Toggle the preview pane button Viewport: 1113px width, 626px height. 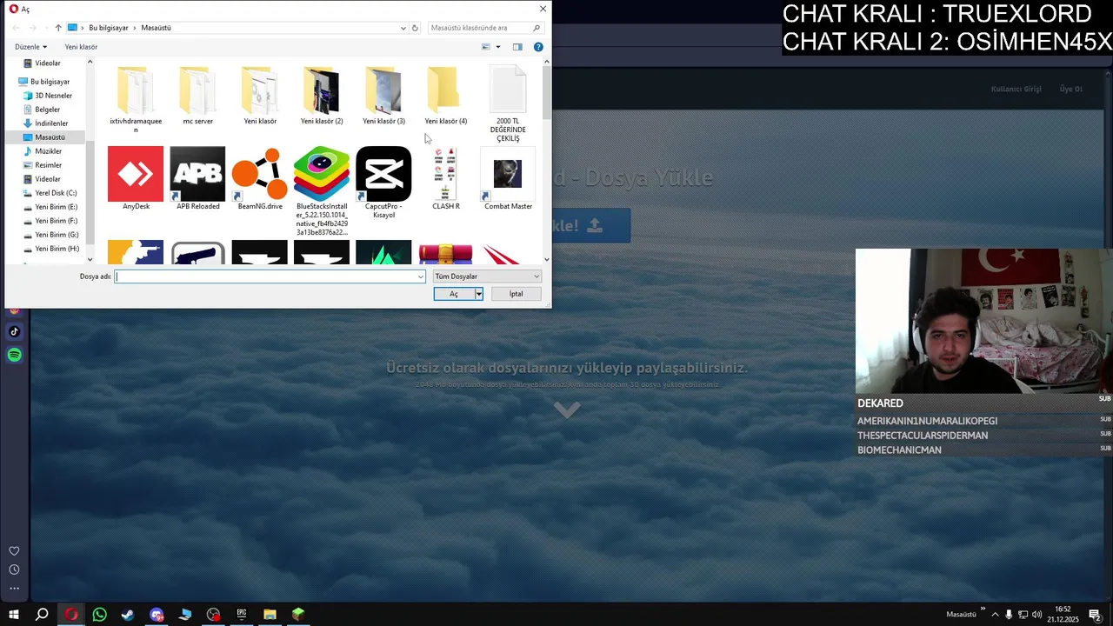click(517, 47)
